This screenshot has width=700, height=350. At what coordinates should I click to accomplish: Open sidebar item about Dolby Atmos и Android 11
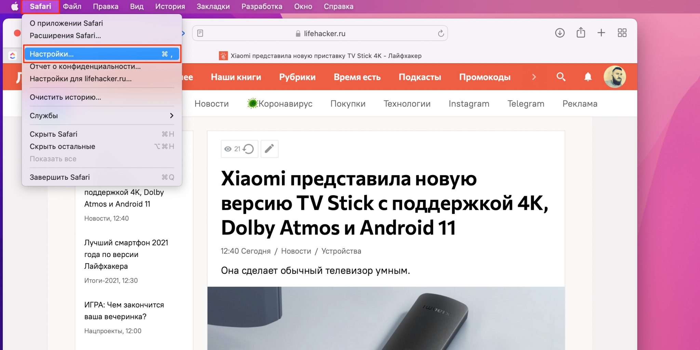tap(124, 198)
